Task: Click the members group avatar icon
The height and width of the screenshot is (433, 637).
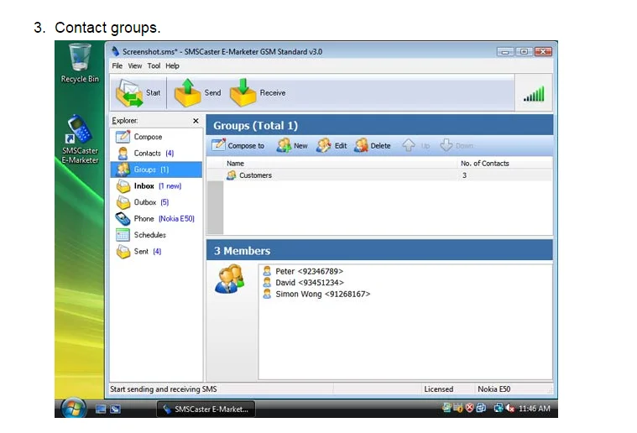Action: tap(229, 279)
